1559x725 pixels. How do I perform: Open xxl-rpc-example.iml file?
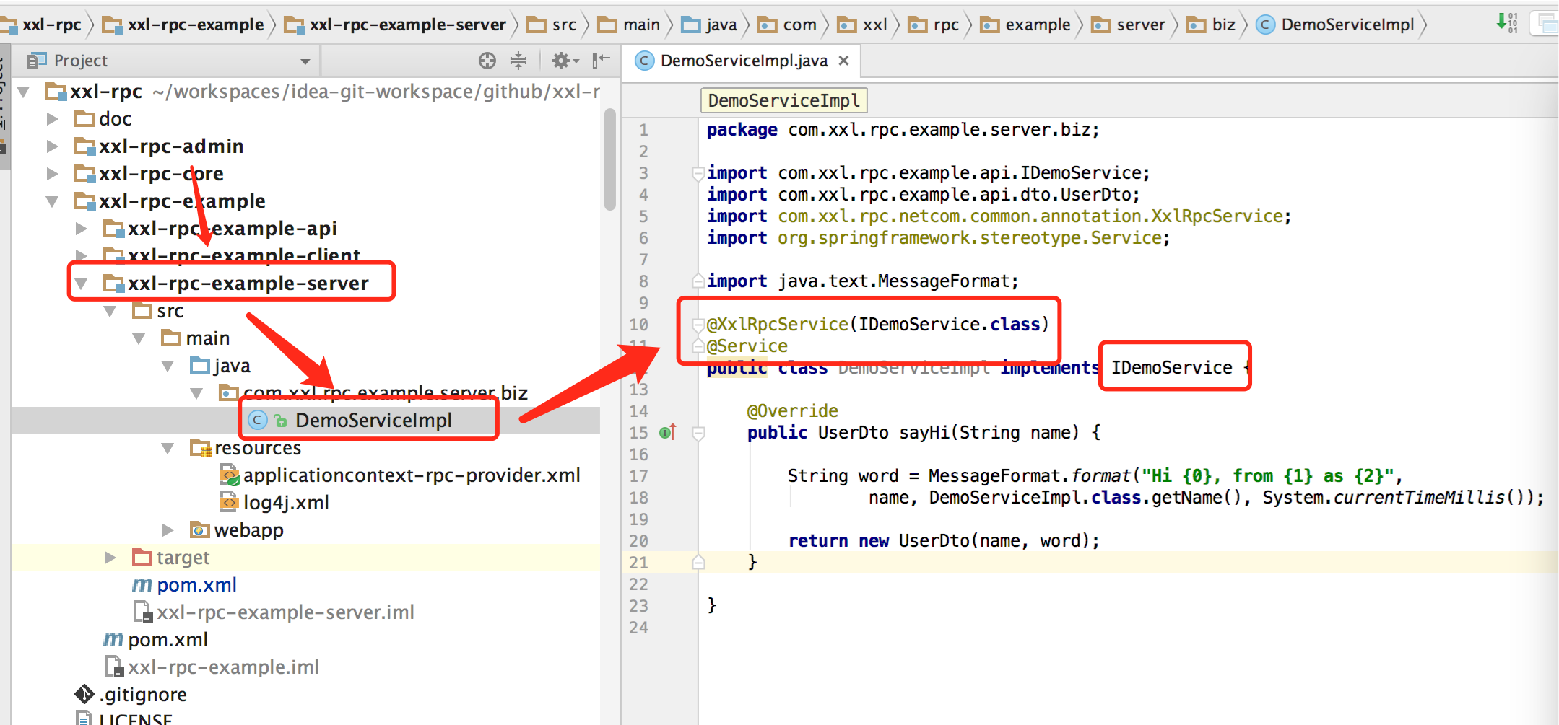point(223,667)
